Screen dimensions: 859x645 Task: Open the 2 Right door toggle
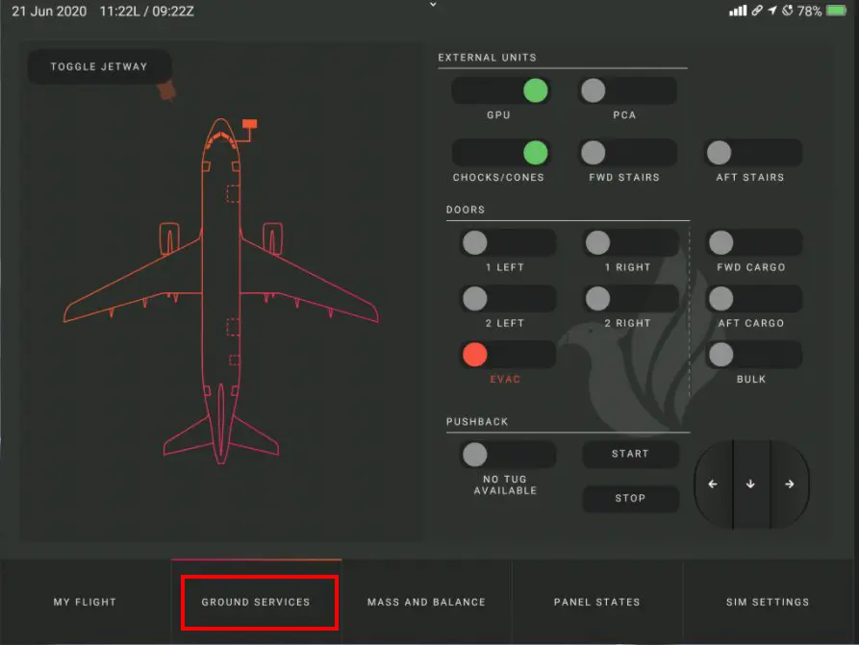[x=631, y=298]
